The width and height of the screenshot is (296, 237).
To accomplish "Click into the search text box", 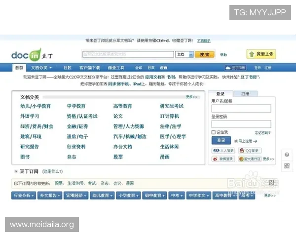I will (128, 54).
